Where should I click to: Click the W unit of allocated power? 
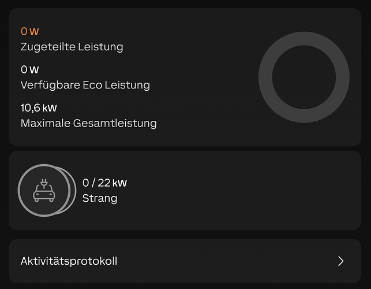click(34, 32)
